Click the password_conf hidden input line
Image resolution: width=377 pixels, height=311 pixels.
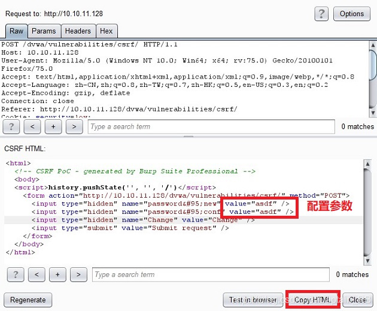coord(163,212)
